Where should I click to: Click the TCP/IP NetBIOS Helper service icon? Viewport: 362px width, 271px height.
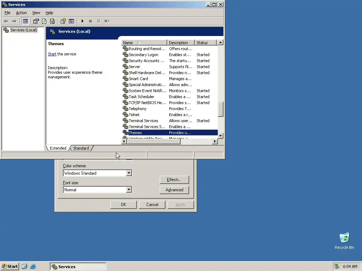pyautogui.click(x=125, y=103)
